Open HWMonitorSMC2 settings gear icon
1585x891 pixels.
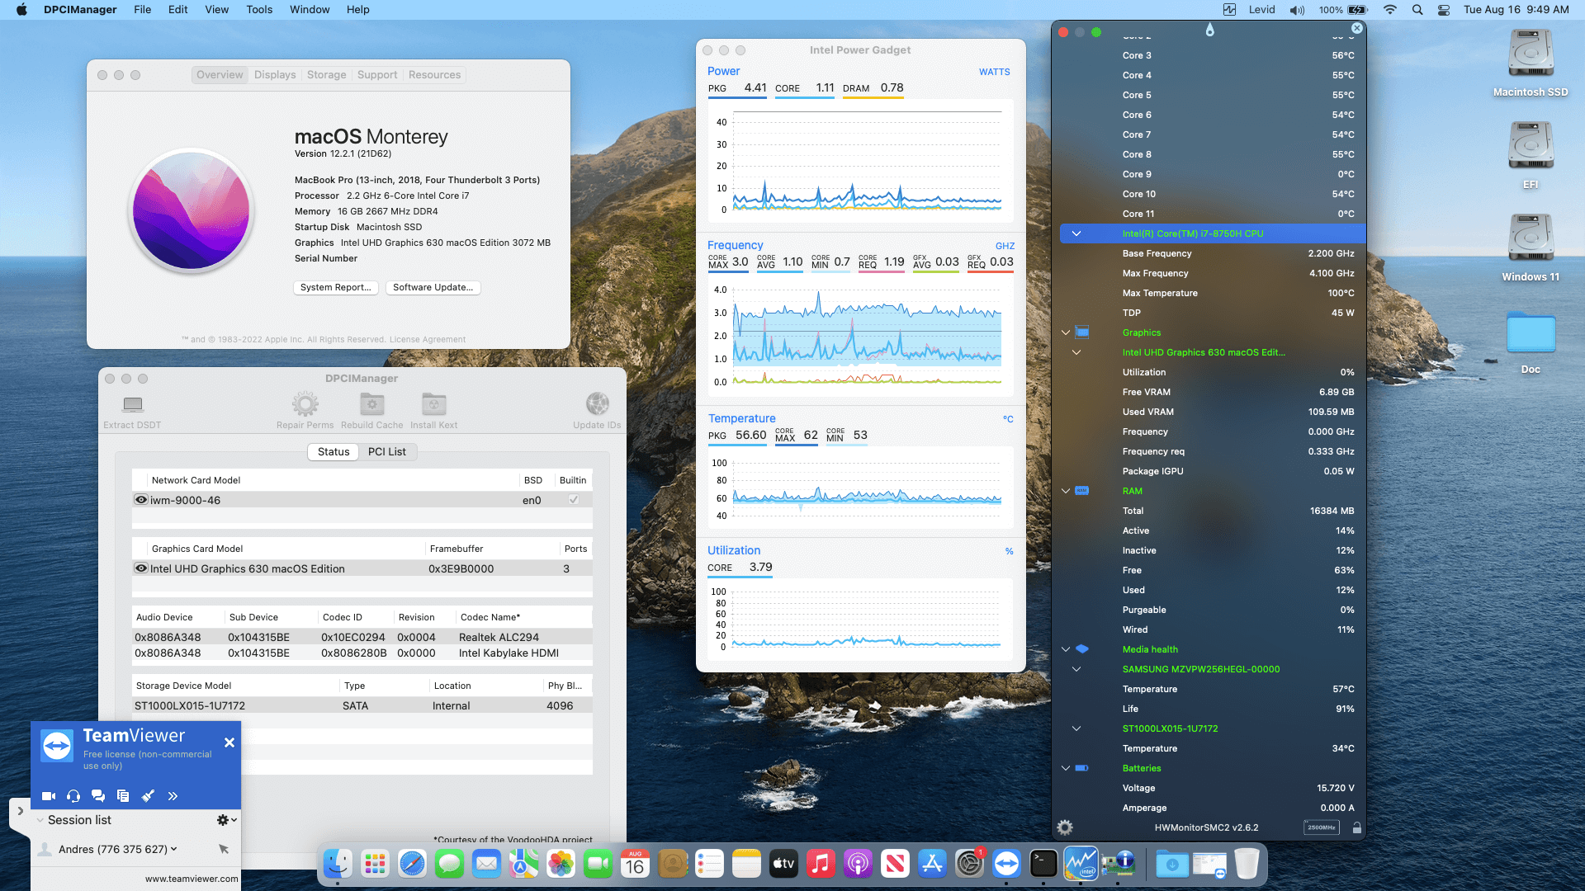point(1065,827)
